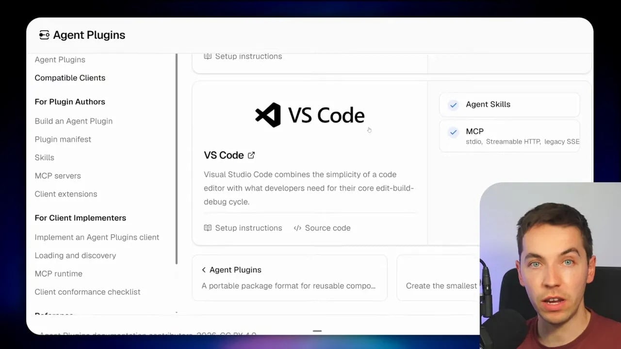Open VS Code Source code link
The image size is (621, 349).
pyautogui.click(x=322, y=228)
